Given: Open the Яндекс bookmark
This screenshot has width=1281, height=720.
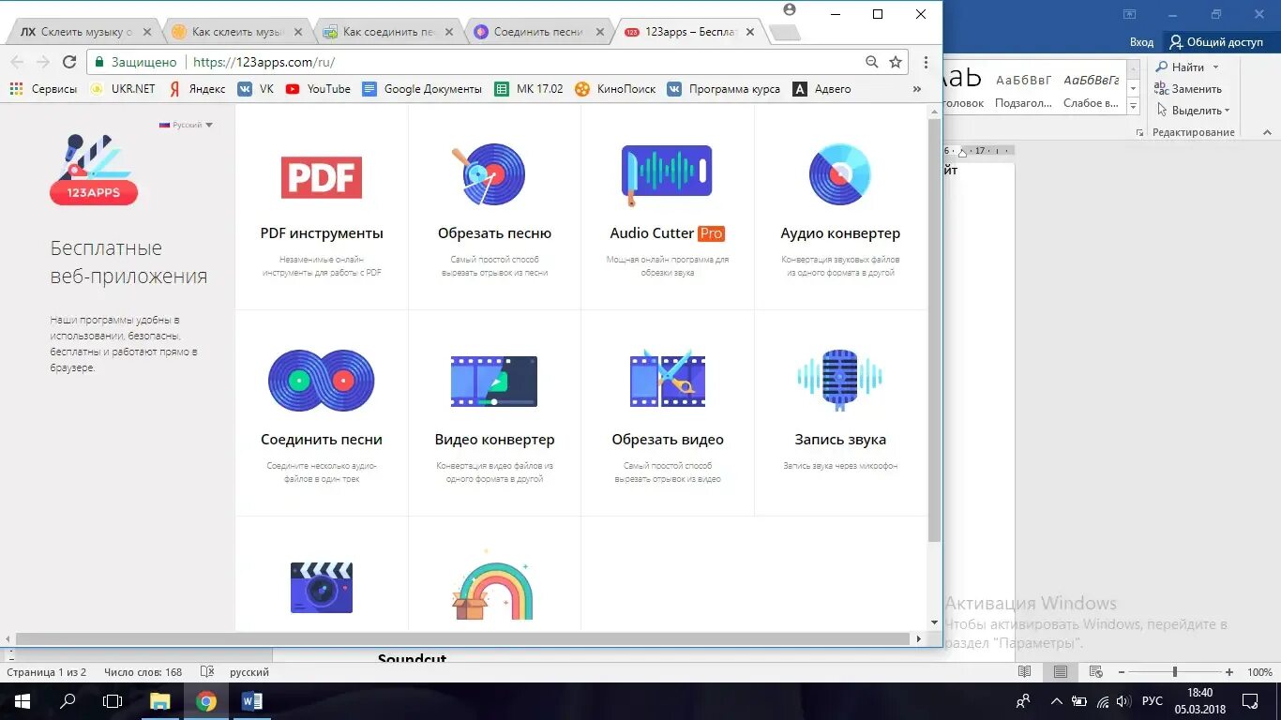Looking at the screenshot, I should pyautogui.click(x=197, y=89).
